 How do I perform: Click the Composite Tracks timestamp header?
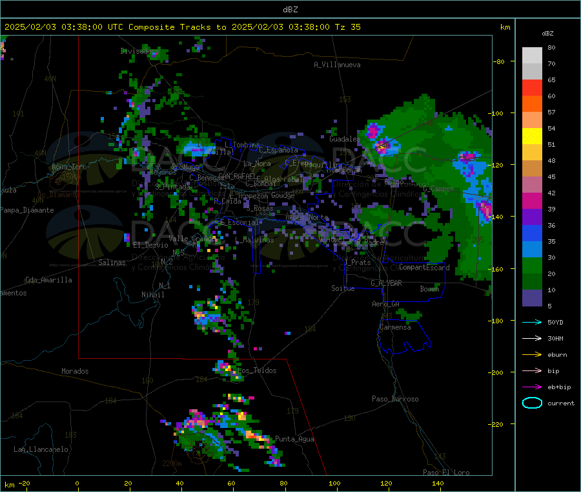click(182, 27)
